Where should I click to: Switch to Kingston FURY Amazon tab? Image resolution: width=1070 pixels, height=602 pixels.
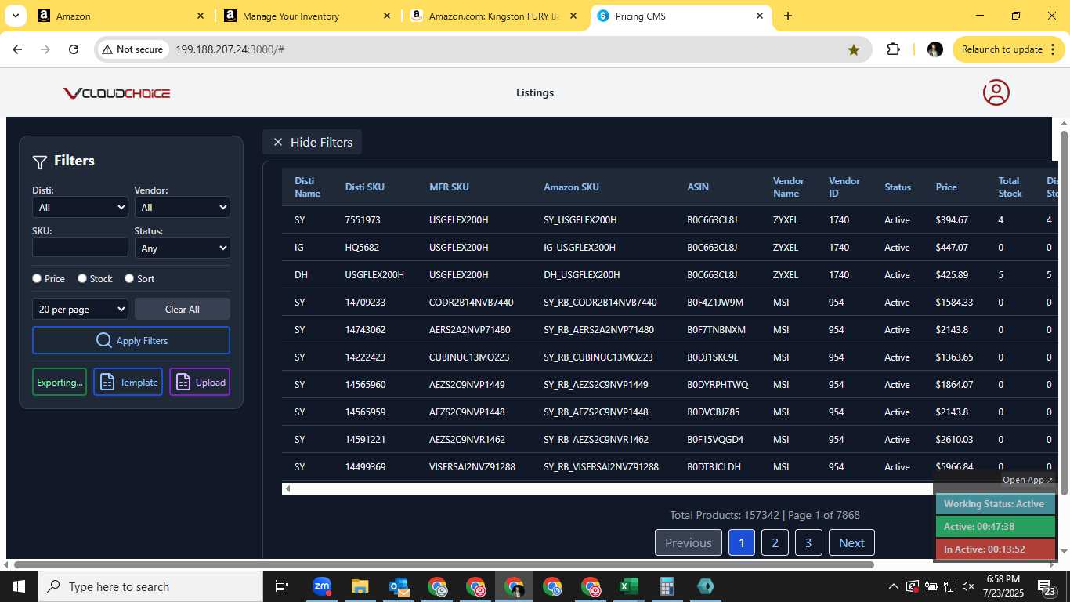click(x=494, y=16)
